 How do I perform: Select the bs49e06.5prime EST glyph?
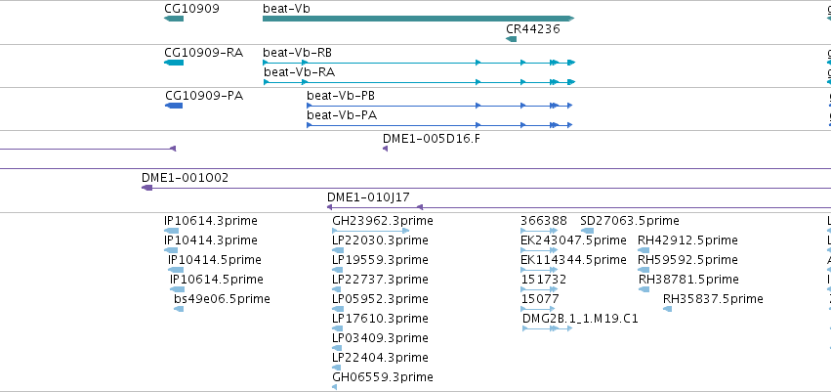[x=179, y=309]
